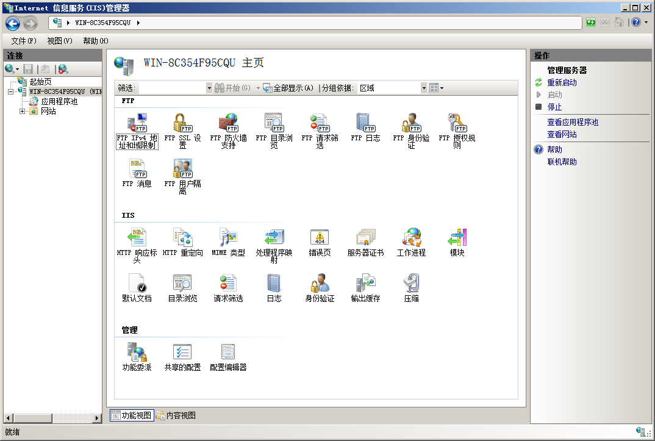Click the refresh page toolbar icon
655x441 pixels.
coord(591,23)
